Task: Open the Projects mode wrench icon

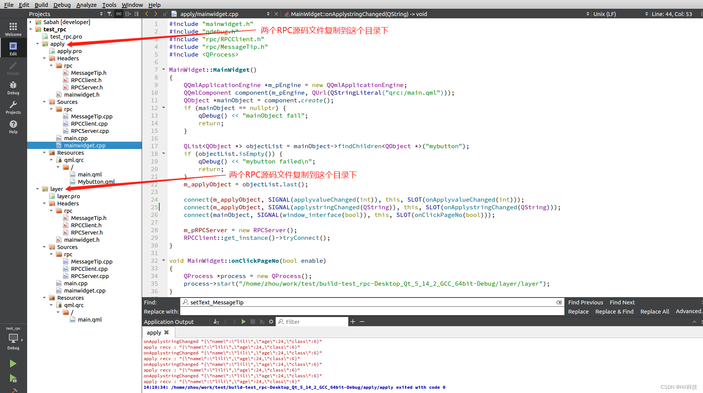Action: 13,107
